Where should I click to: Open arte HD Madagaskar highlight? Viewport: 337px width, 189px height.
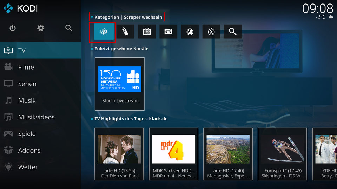[x=228, y=154]
